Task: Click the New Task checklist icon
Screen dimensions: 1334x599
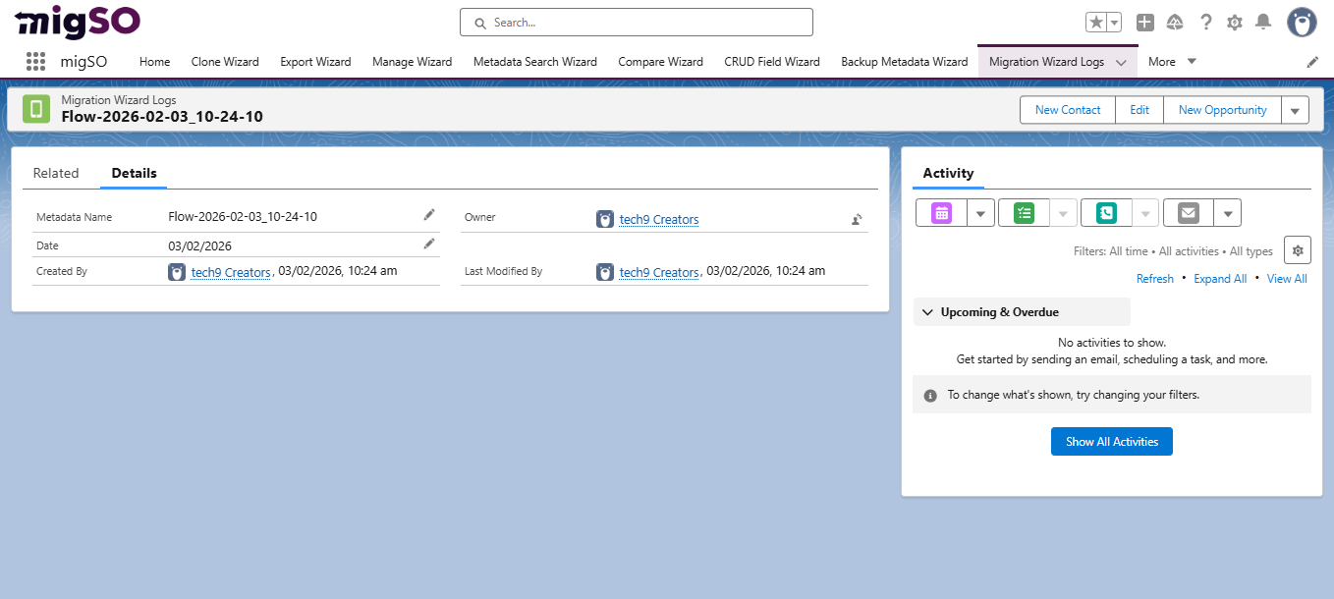Action: 1025,212
